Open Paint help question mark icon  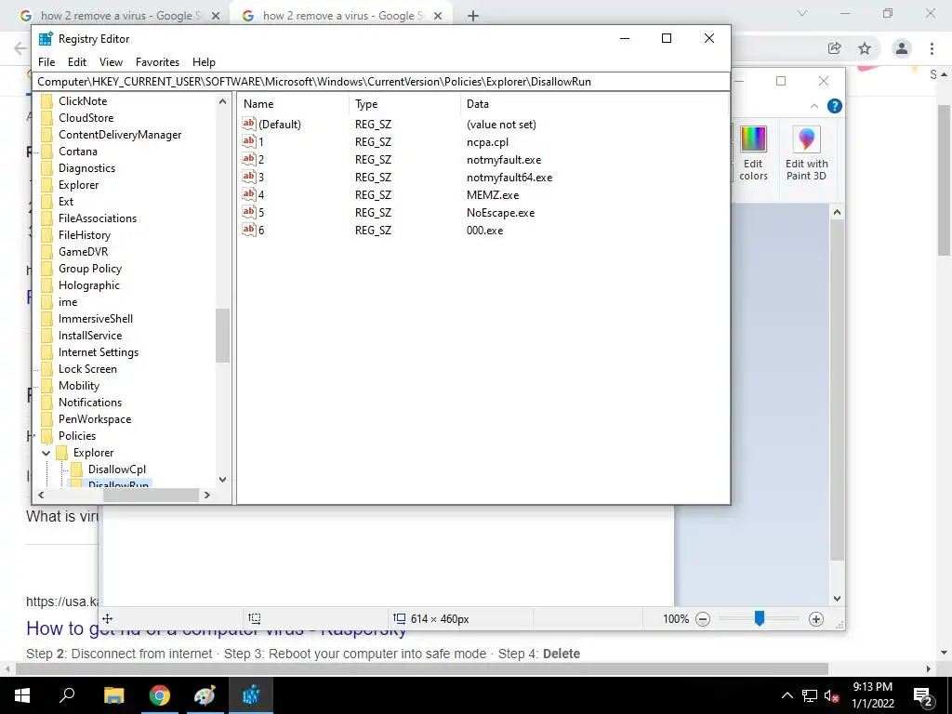tap(835, 106)
